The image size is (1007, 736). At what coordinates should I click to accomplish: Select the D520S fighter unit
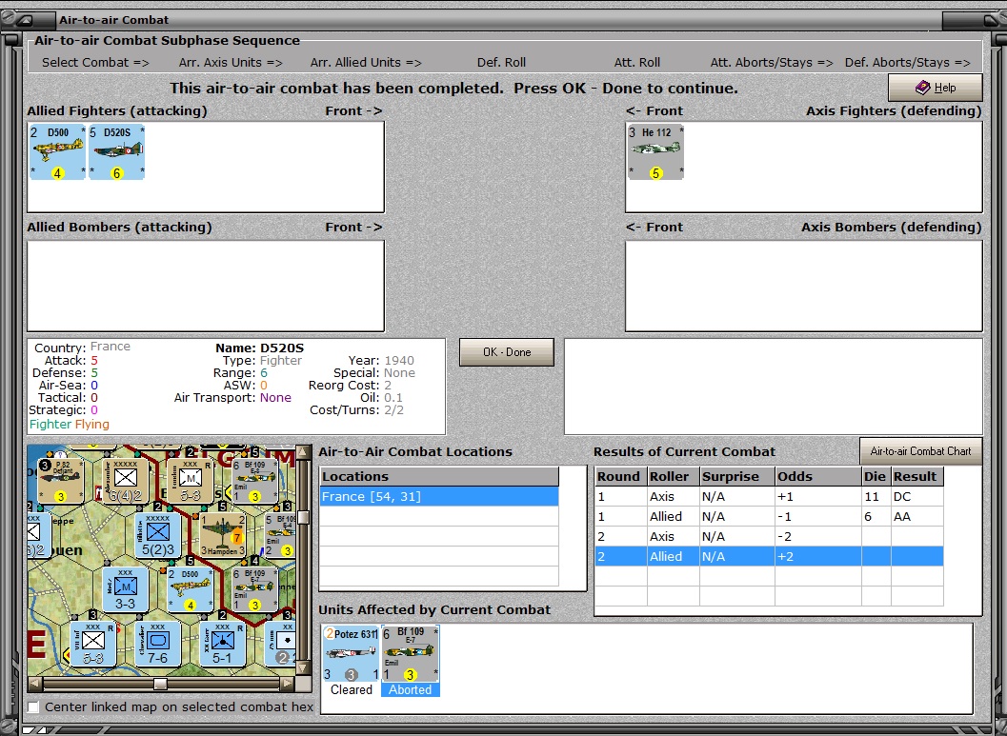[x=117, y=152]
